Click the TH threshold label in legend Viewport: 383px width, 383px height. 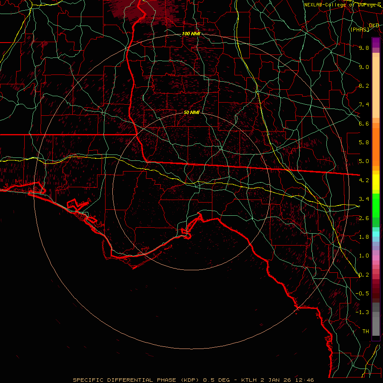pyautogui.click(x=366, y=332)
